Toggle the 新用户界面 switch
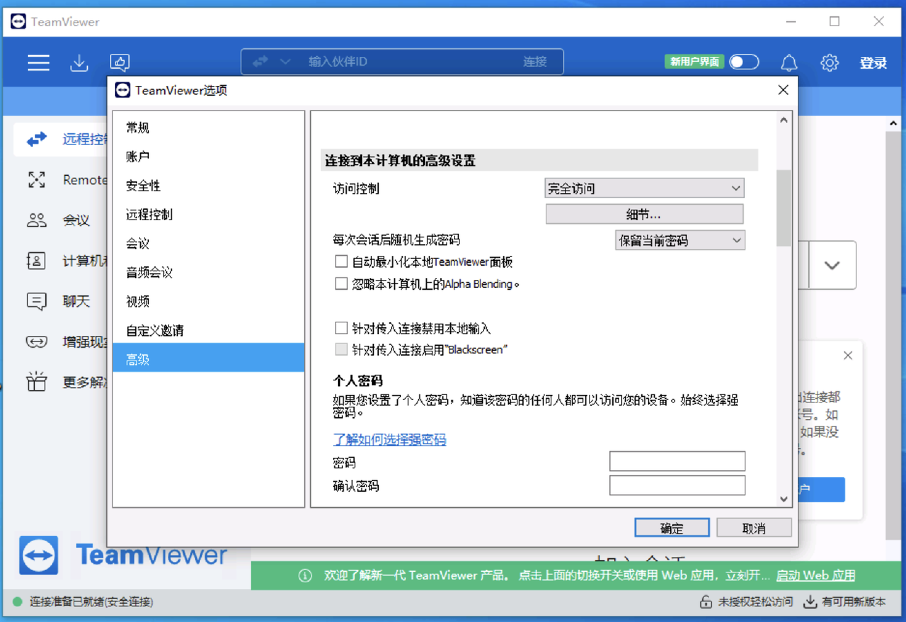This screenshot has height=622, width=906. click(744, 62)
